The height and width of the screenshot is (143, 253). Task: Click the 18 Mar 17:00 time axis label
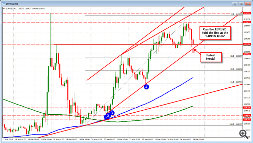click(46, 139)
